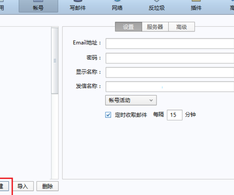Switch to the 服务器 tab

(x=155, y=27)
